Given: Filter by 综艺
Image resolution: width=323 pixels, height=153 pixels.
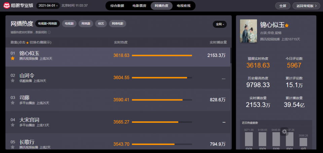Looking at the screenshot, I should click(101, 23).
